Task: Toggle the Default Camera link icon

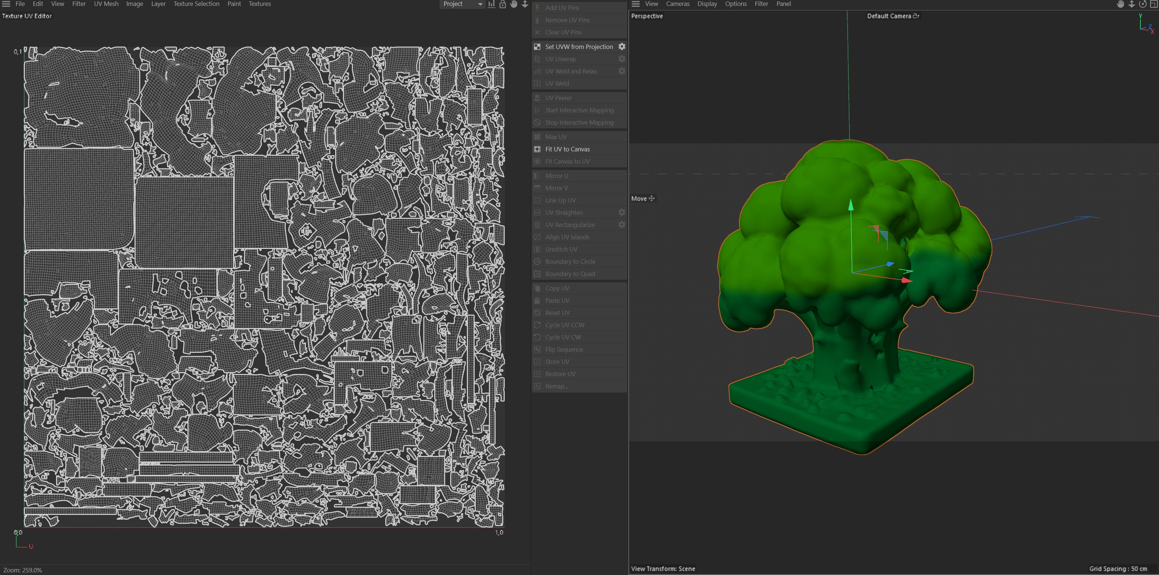Action: point(916,16)
